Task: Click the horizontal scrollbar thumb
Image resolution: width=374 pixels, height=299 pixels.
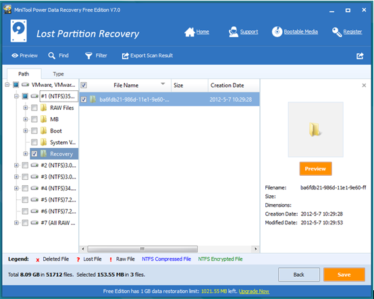Action: pyautogui.click(x=142, y=248)
